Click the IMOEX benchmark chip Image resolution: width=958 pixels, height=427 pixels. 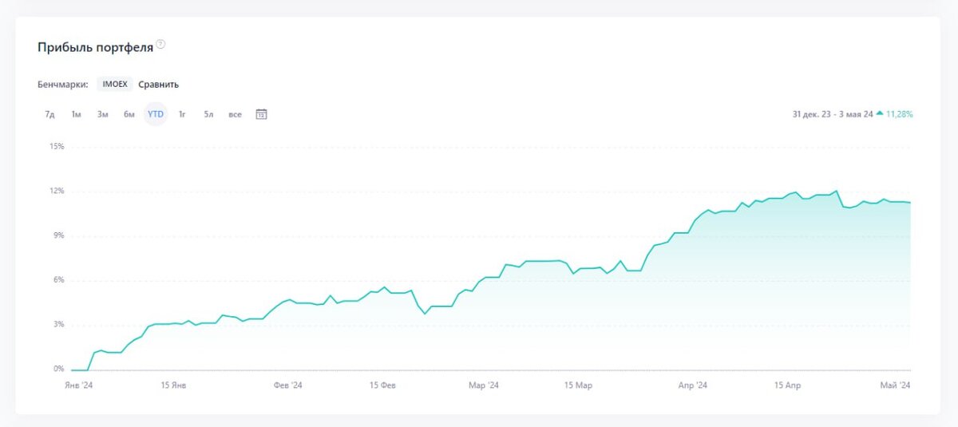pos(115,84)
